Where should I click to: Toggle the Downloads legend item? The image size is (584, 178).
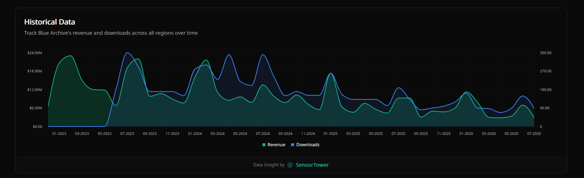tap(305, 145)
